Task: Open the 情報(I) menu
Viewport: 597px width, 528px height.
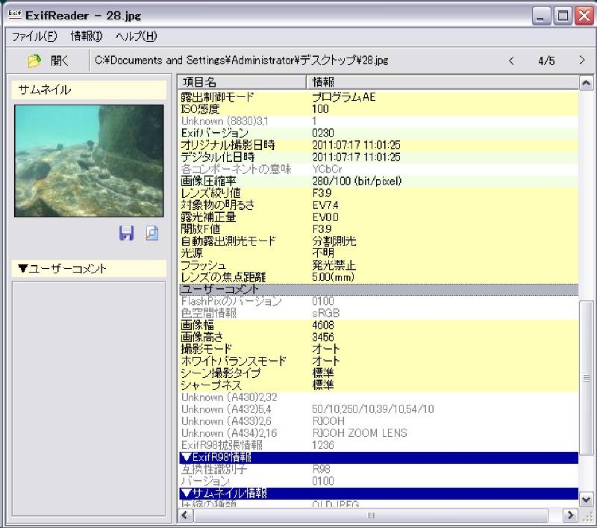Action: (x=87, y=36)
